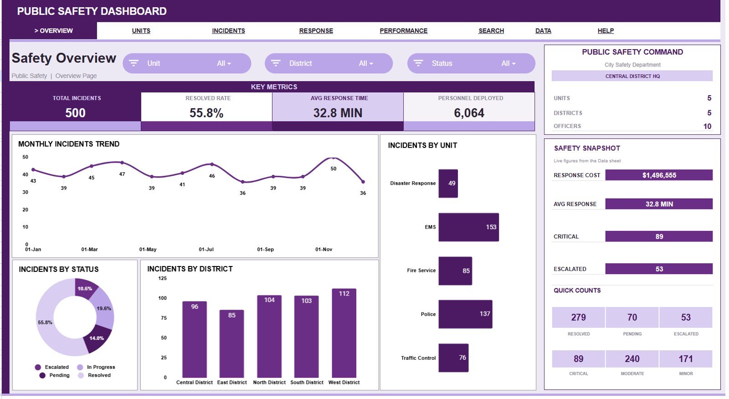Viewport: 729px width, 399px height.
Task: Click the Traffic Control bar showing 76
Action: (x=453, y=358)
